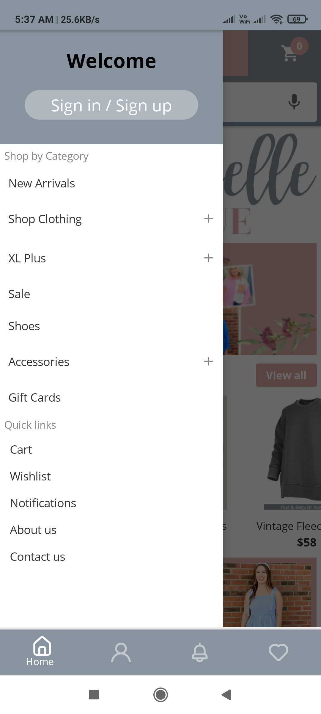The image size is (321, 714).
Task: Open the Contact us link
Action: 37,557
